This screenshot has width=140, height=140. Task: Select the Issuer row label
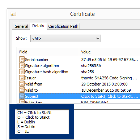[30, 78]
